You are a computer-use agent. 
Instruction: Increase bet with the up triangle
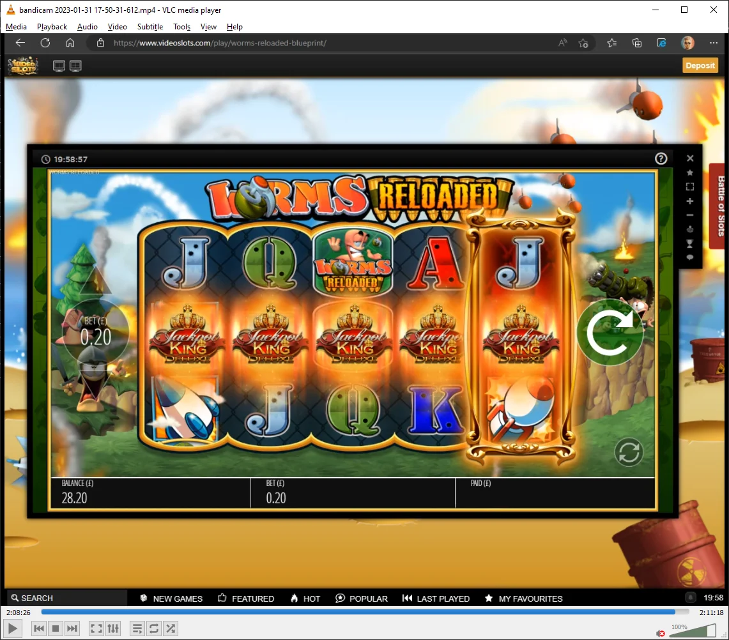click(x=95, y=281)
